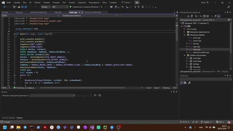Toggle preview selected items in Solution Explorer
The height and width of the screenshot is (131, 233).
click(x=218, y=16)
